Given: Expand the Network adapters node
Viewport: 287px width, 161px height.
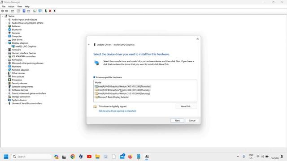Looking at the screenshot, I should 6,70.
